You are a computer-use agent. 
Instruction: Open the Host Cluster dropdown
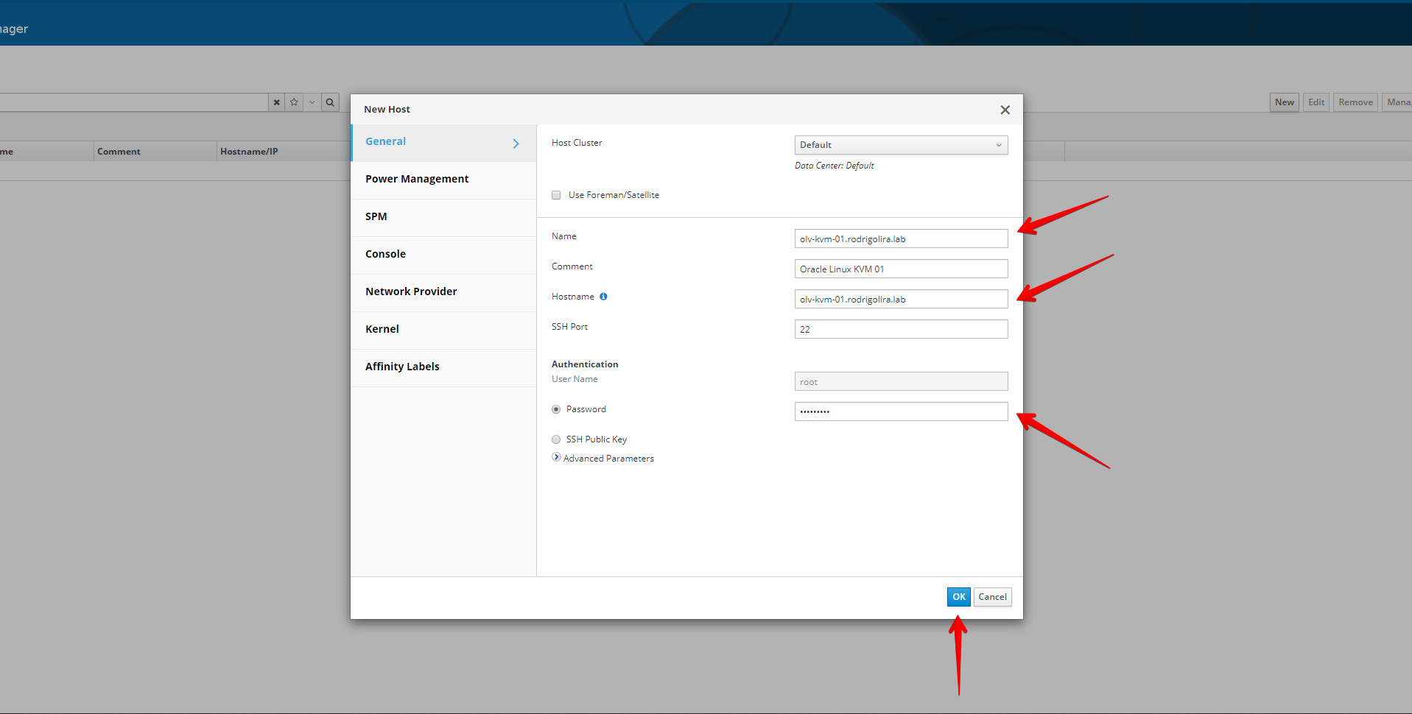(x=900, y=145)
